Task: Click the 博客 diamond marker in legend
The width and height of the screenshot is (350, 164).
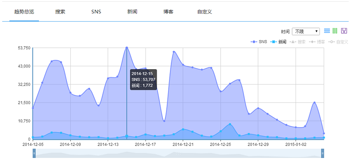Action: point(312,42)
